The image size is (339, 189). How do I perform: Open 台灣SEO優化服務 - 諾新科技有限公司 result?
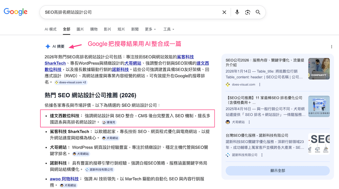257,135
